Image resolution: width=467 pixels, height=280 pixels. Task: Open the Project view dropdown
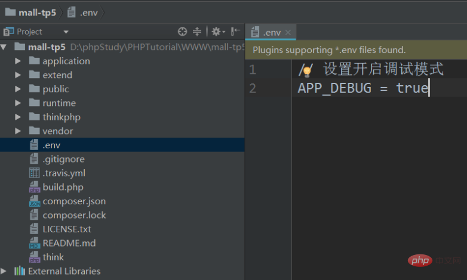tap(66, 32)
